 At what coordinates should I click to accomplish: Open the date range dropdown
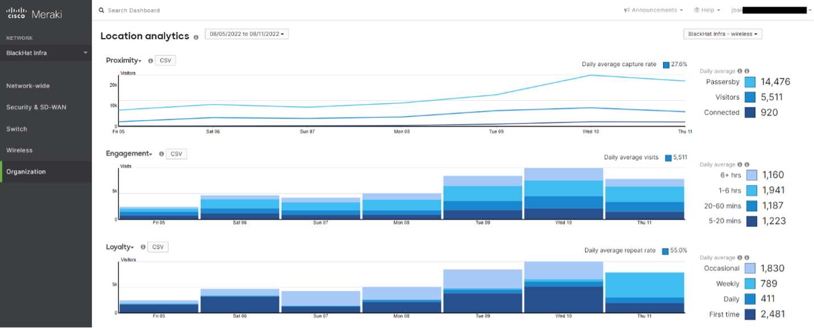pyautogui.click(x=246, y=34)
